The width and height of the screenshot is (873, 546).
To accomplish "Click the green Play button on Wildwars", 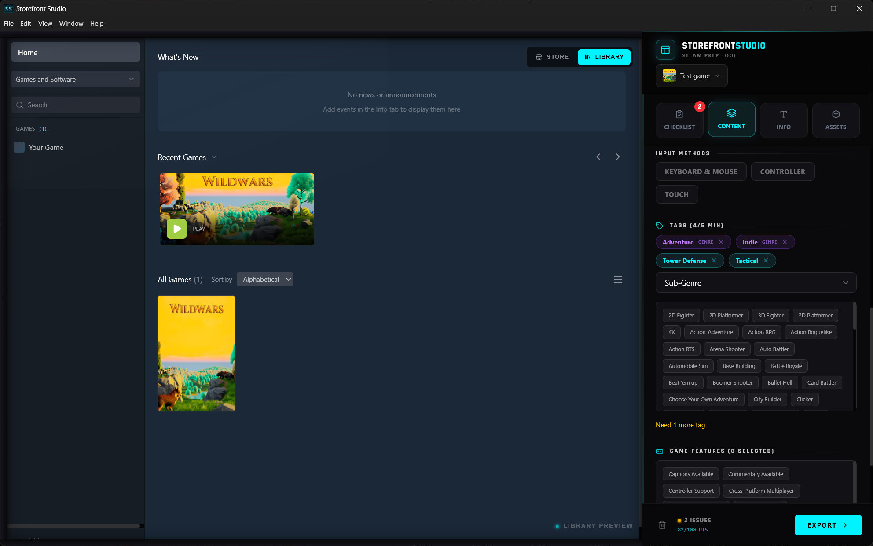I will click(176, 229).
